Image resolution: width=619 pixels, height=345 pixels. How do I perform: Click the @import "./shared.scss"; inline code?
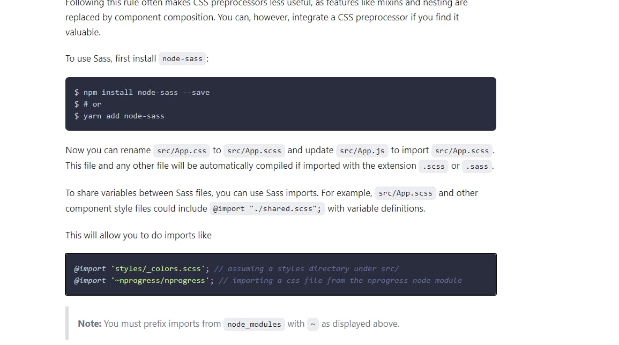click(267, 209)
